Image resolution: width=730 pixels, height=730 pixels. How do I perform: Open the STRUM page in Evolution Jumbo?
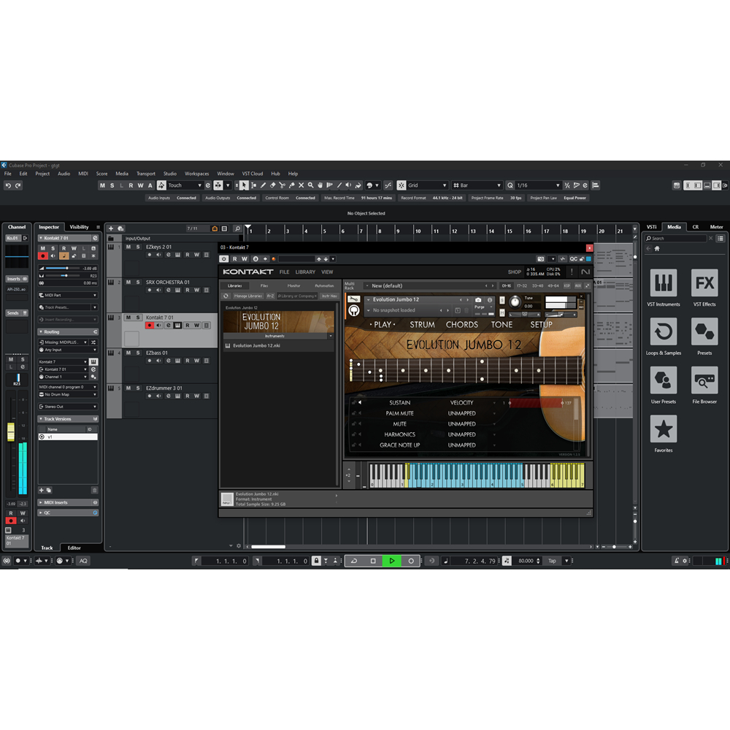pyautogui.click(x=422, y=325)
